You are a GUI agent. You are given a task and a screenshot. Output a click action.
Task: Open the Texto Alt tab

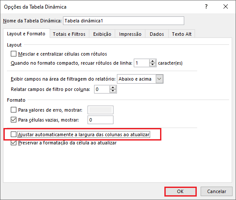182,34
